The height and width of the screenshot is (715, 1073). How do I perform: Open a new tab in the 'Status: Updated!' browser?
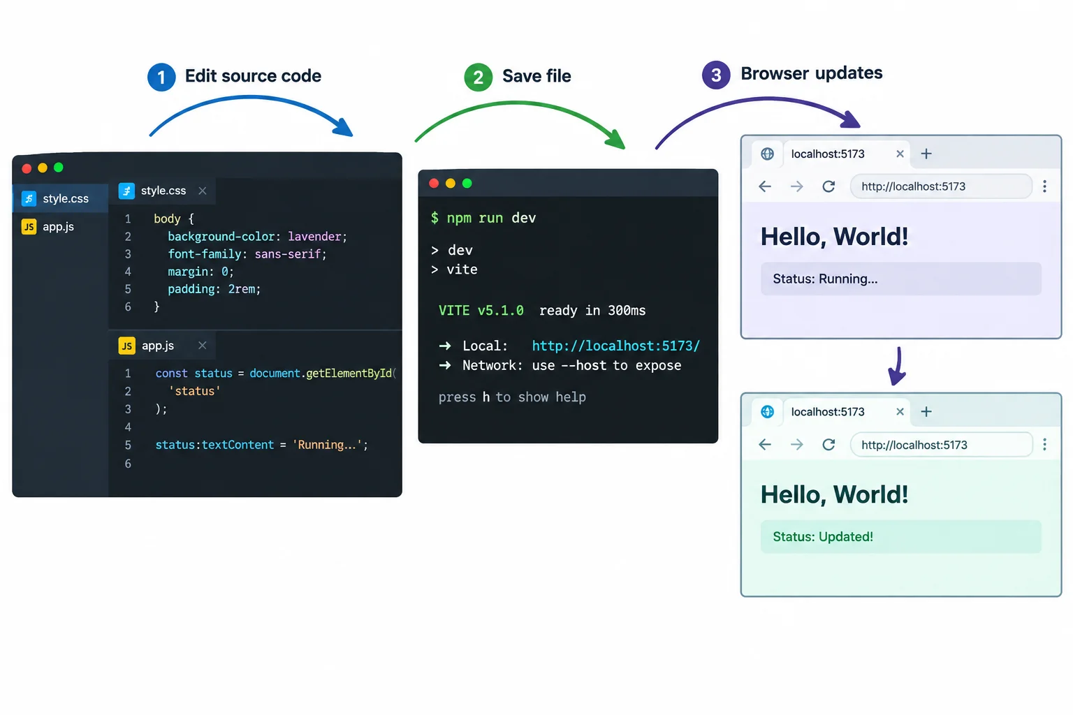pyautogui.click(x=926, y=412)
